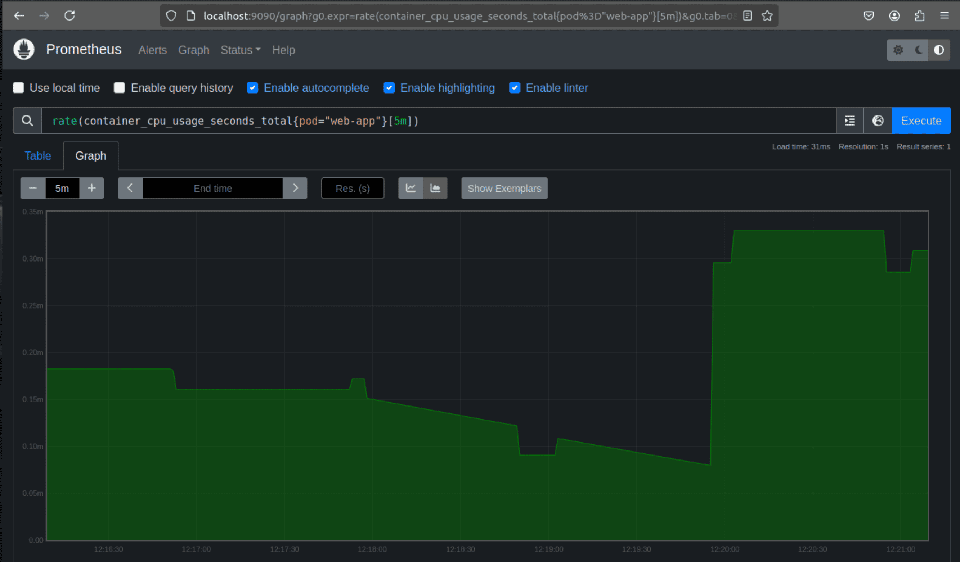Toggle Use local time checkbox
This screenshot has width=960, height=562.
point(18,88)
